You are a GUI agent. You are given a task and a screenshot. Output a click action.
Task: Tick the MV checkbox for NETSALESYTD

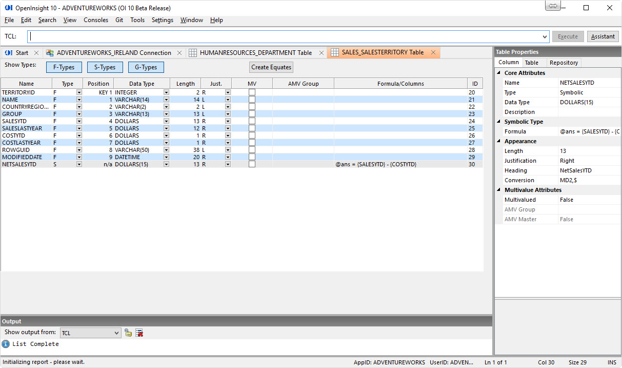252,164
